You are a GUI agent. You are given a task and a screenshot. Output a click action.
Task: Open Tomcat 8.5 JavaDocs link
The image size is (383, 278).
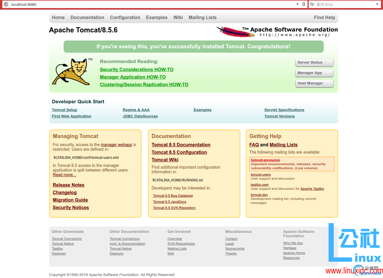(170, 202)
